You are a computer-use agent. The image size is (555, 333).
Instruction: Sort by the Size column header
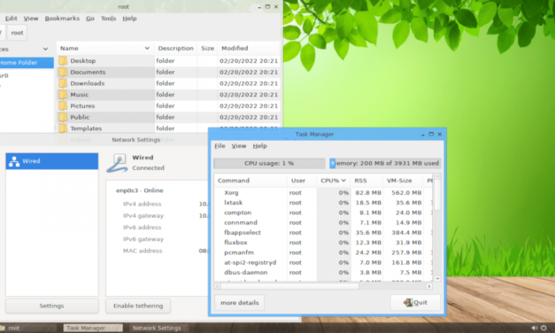[208, 48]
